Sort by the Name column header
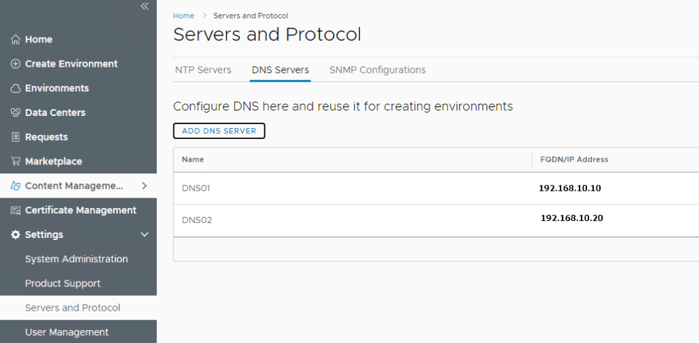 [193, 160]
